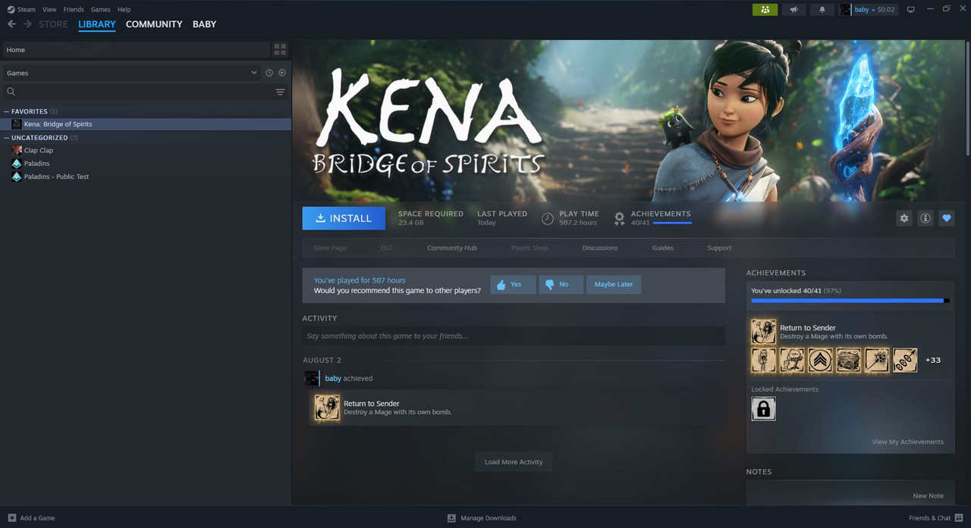Click the green friends activity icon

[x=765, y=10]
